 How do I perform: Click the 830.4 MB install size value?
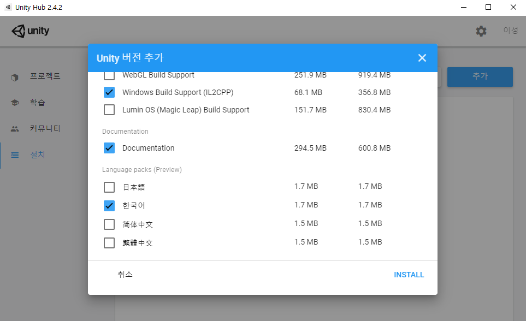[x=374, y=110]
